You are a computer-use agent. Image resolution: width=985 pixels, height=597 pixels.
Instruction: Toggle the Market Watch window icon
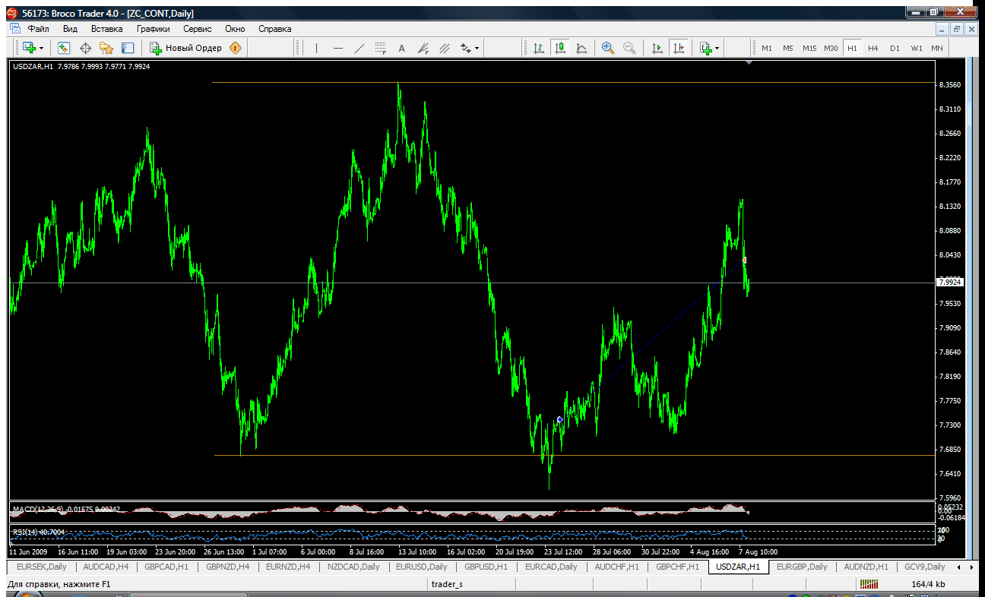pyautogui.click(x=64, y=48)
